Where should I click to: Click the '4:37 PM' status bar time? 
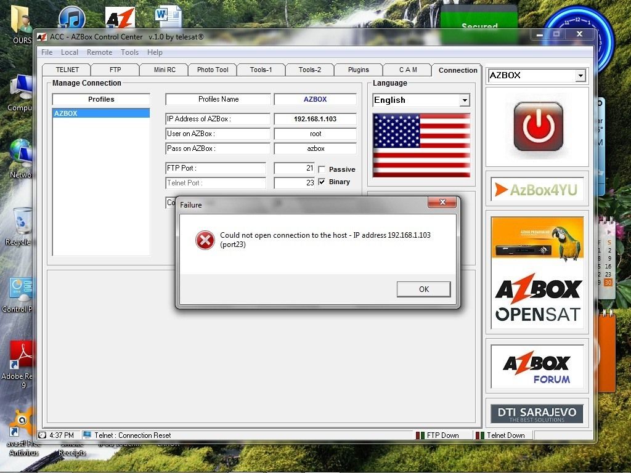coord(62,435)
